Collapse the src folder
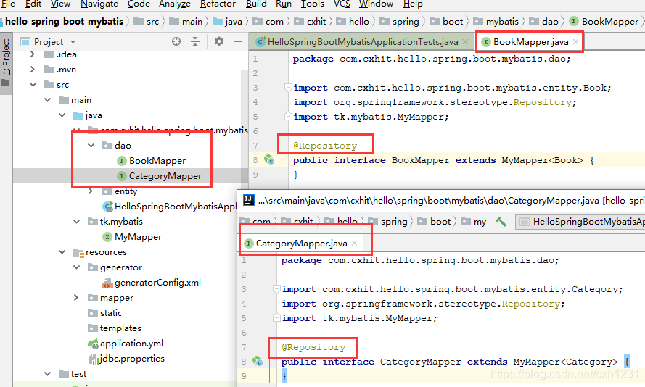The height and width of the screenshot is (387, 645). coord(33,85)
